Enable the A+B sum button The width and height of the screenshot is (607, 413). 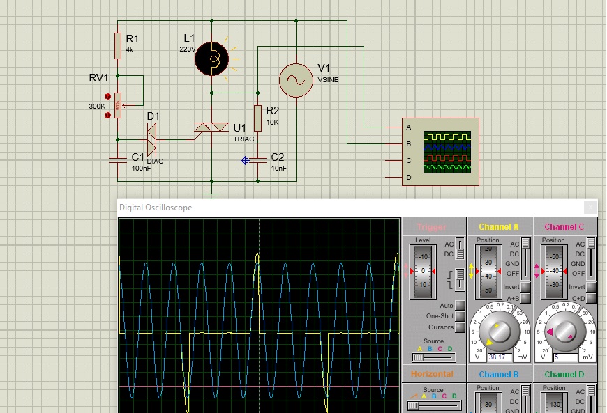click(525, 299)
